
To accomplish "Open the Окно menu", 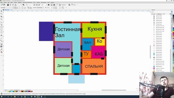I will 48,2.
